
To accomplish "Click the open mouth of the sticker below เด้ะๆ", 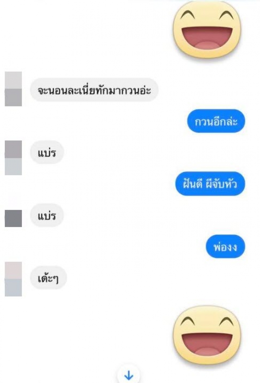I will click(207, 344).
